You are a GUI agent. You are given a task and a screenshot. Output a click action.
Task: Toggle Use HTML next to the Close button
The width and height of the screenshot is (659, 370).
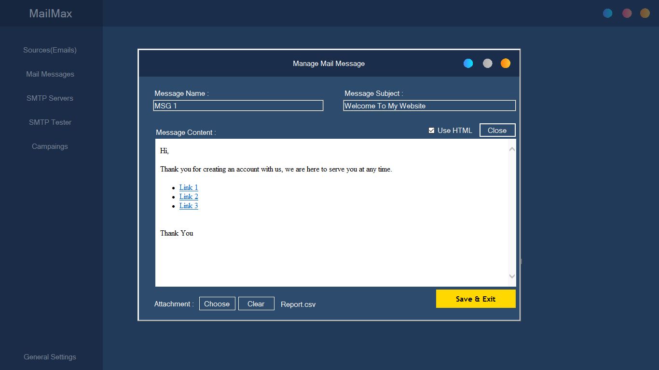pos(431,130)
